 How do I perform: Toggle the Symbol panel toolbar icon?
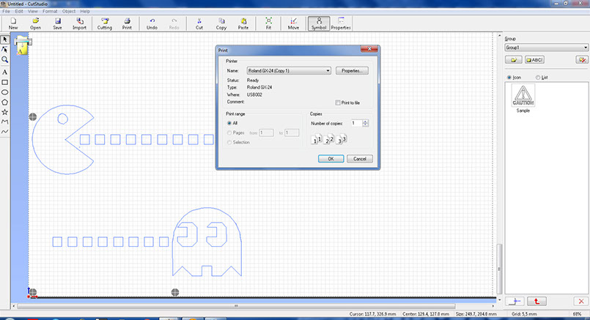319,23
